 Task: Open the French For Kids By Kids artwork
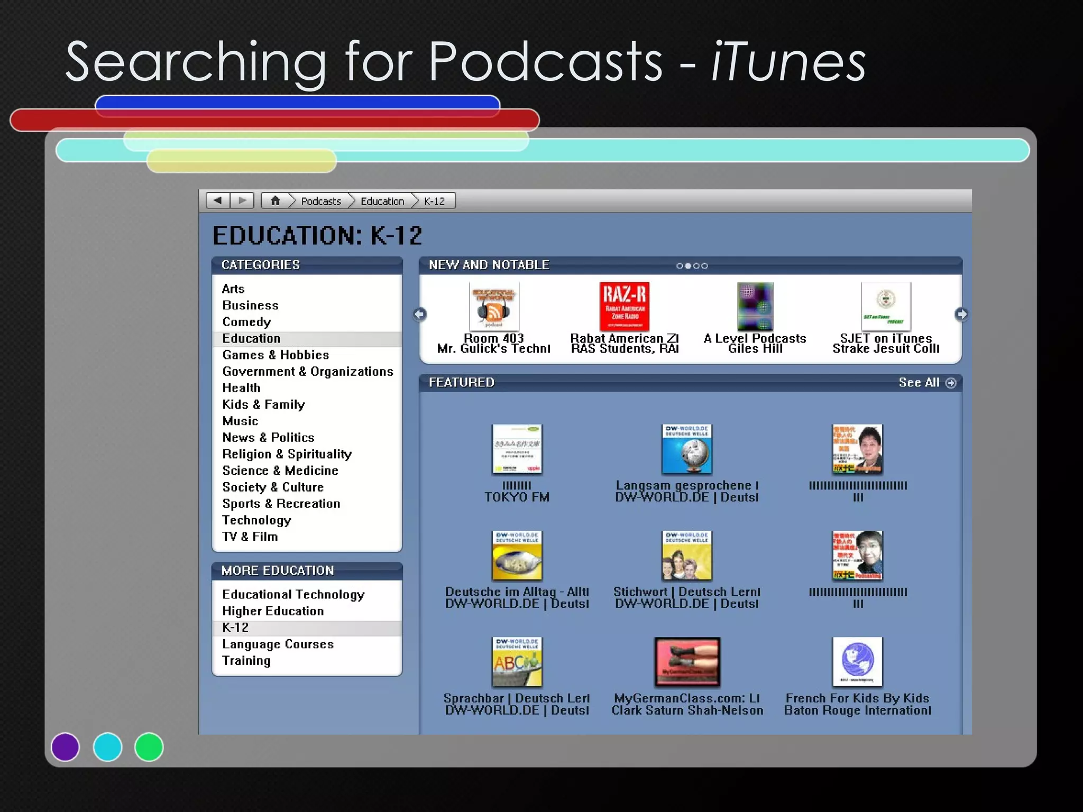pos(857,662)
